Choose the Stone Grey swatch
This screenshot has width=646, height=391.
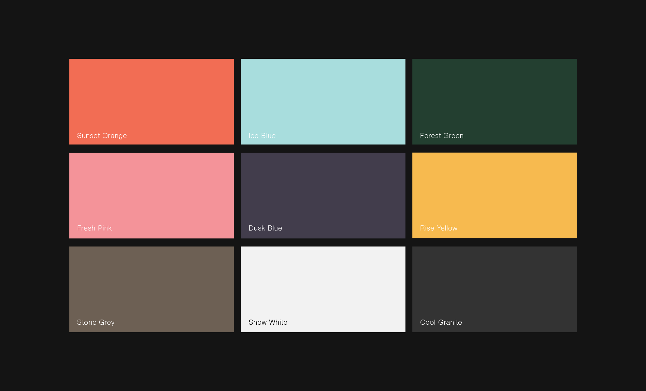(x=152, y=289)
